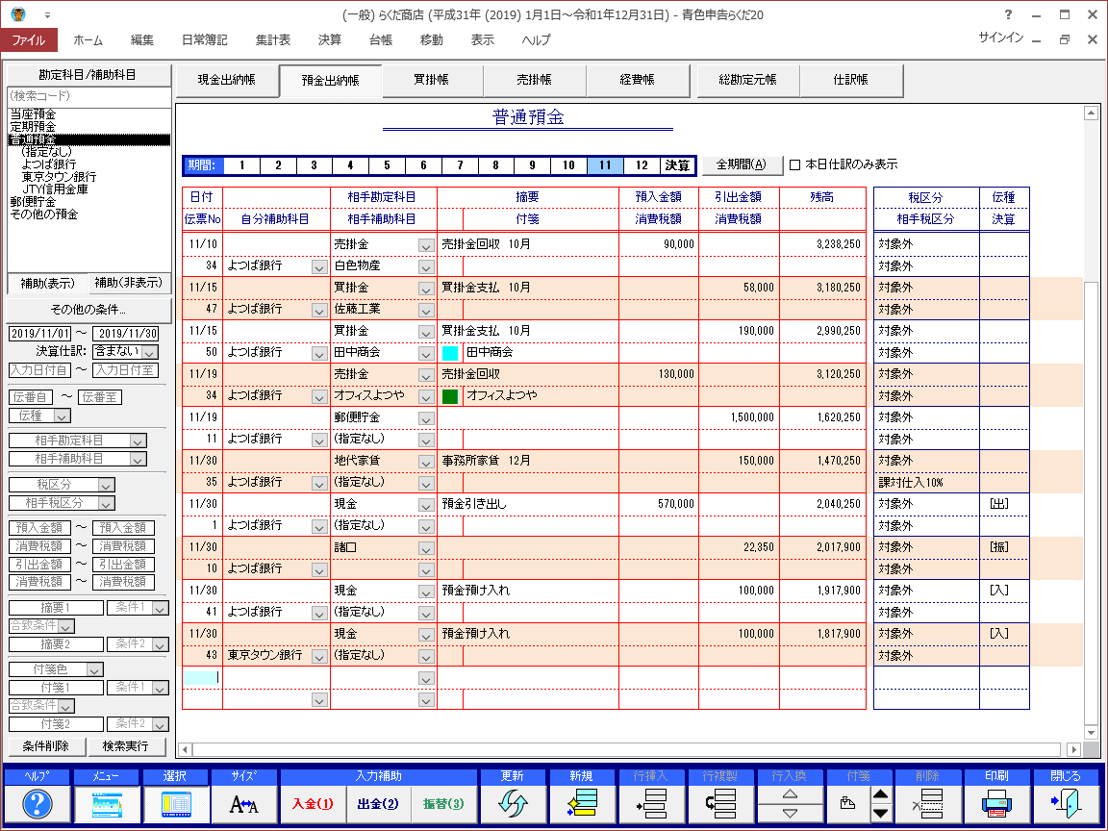The width and height of the screenshot is (1108, 831).
Task: Open the 伝種 filter dropdown
Action: point(63,416)
